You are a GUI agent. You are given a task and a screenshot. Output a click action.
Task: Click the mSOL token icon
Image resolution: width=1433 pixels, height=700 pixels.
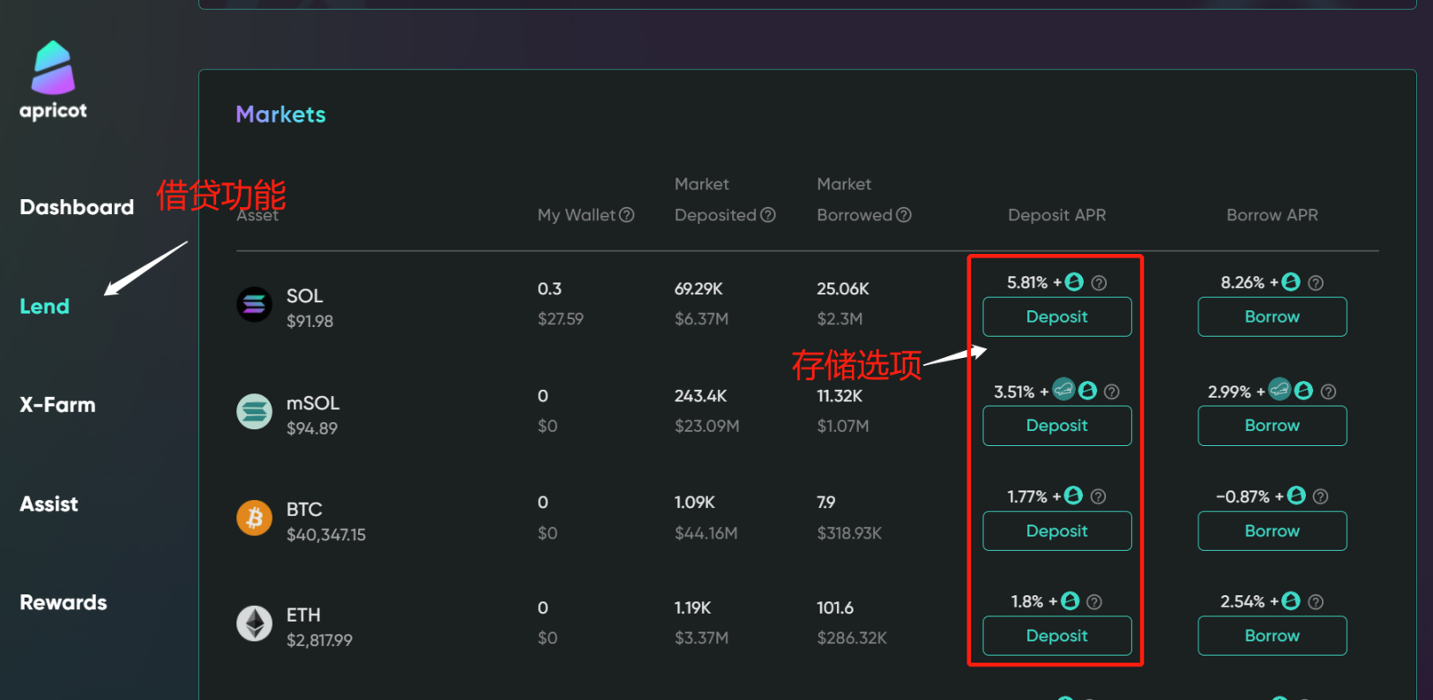(254, 412)
